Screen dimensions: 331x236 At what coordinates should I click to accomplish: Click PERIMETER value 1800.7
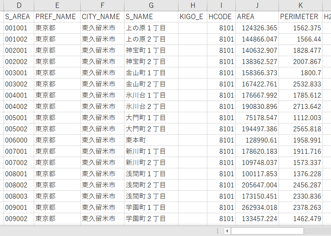point(301,73)
